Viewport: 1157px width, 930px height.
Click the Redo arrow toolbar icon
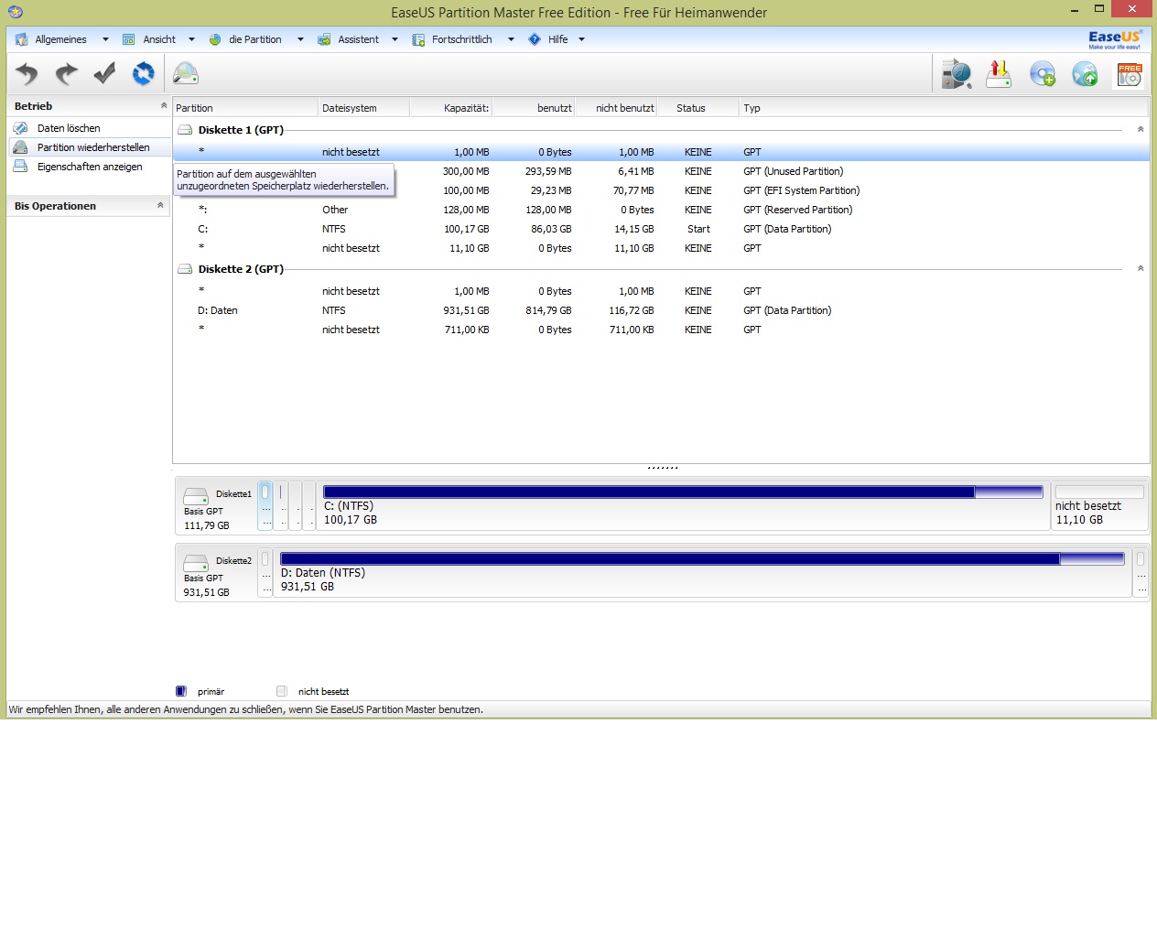66,73
